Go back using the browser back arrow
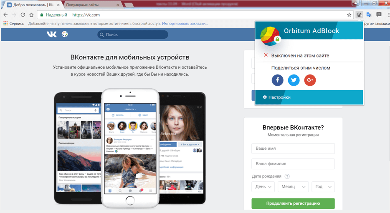The height and width of the screenshot is (213, 390). click(x=5, y=15)
